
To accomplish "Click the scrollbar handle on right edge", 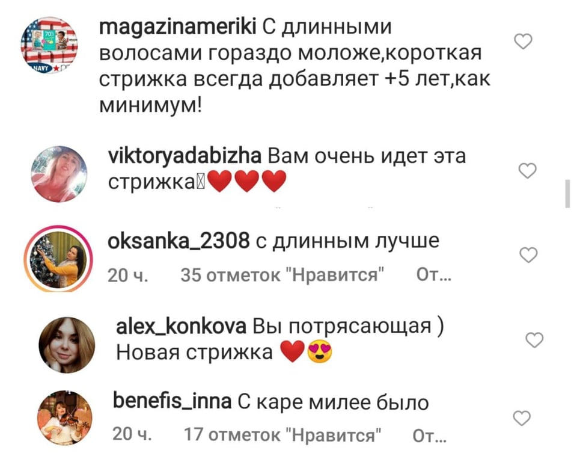I will coord(567,194).
